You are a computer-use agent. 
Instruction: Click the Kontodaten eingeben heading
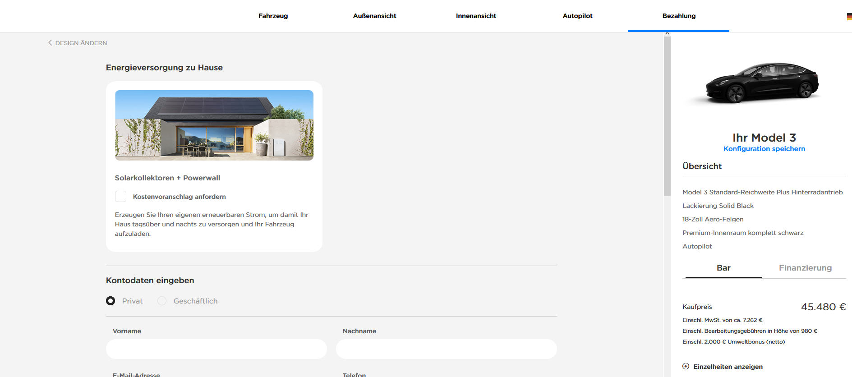click(x=150, y=280)
